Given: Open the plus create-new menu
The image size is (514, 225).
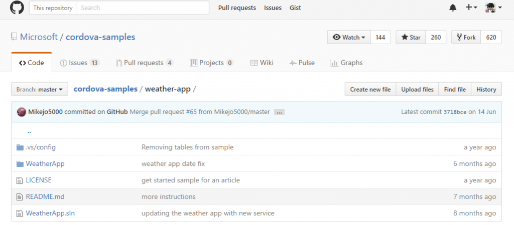Looking at the screenshot, I should (x=471, y=8).
